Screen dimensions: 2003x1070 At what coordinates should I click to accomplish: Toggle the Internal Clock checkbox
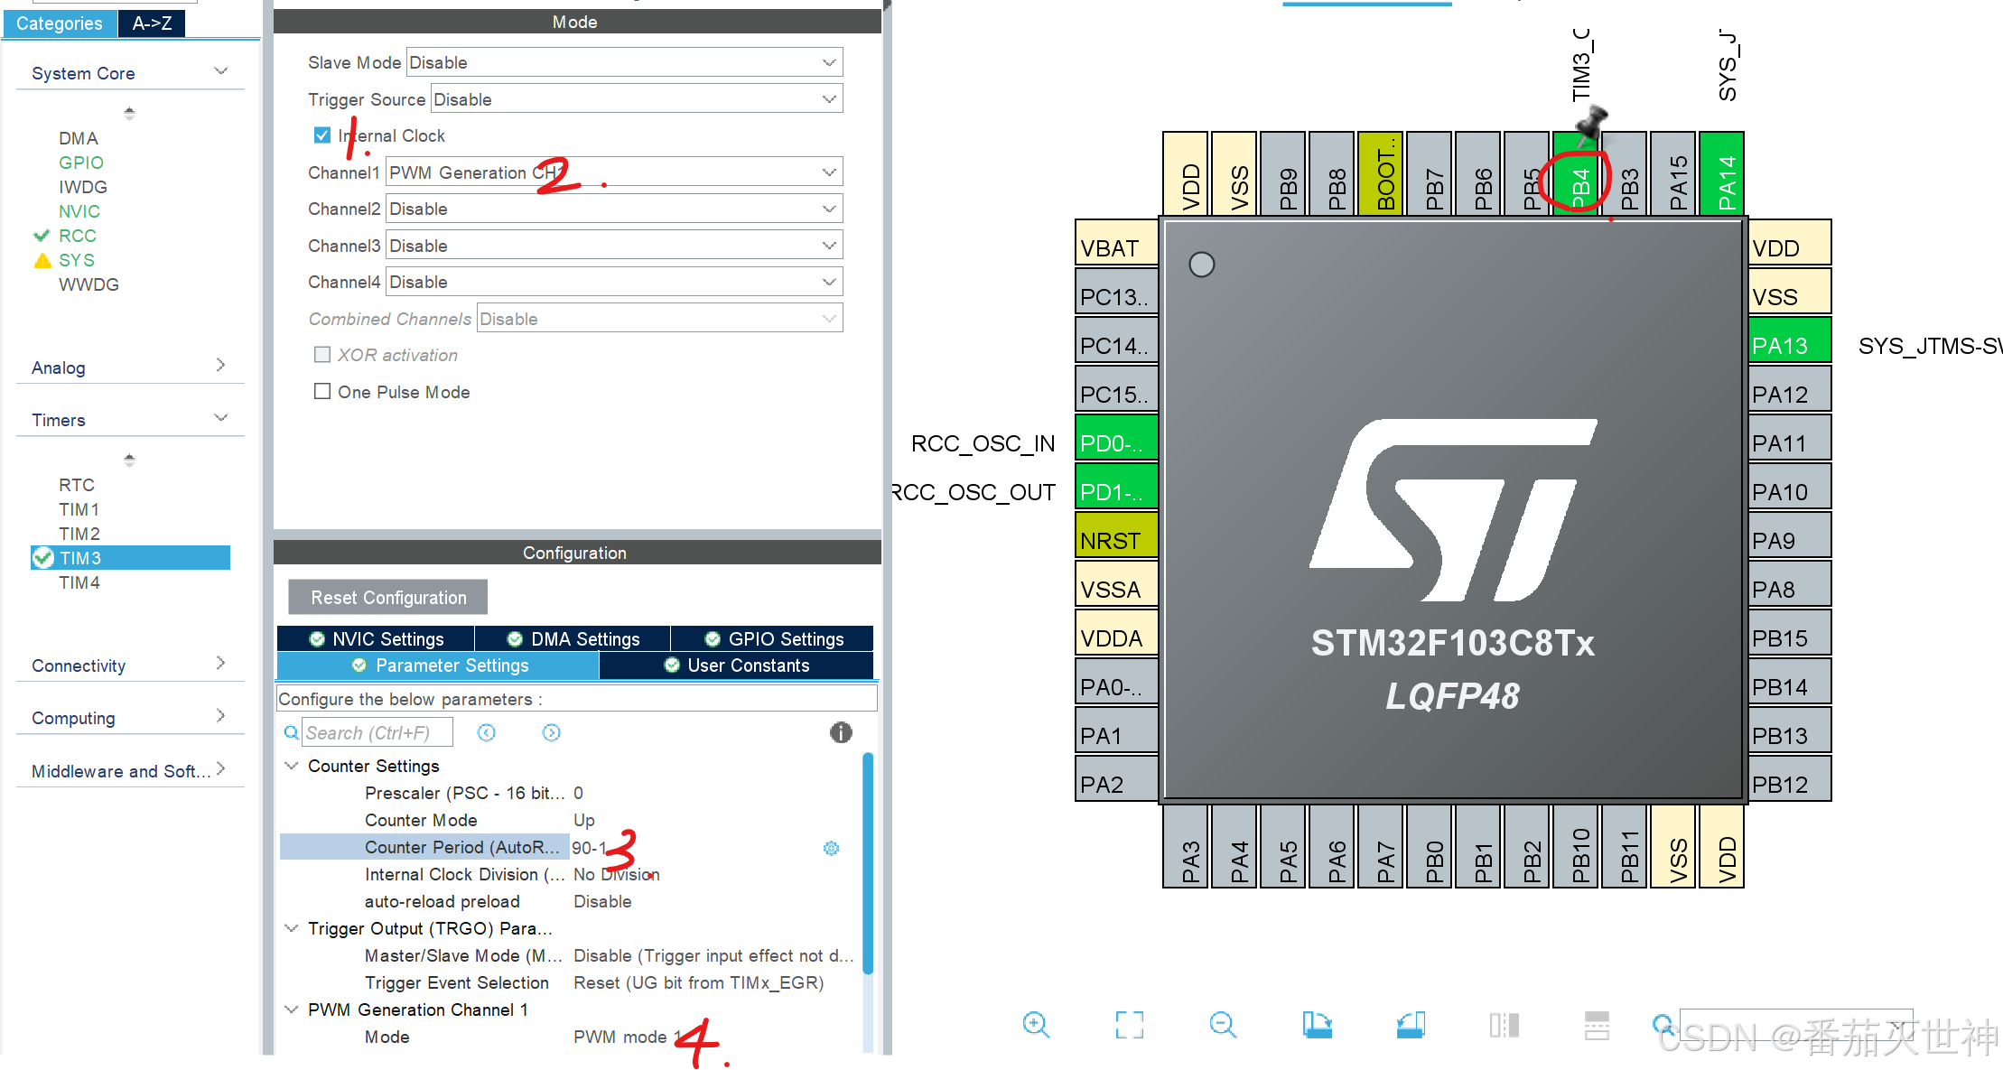click(322, 135)
